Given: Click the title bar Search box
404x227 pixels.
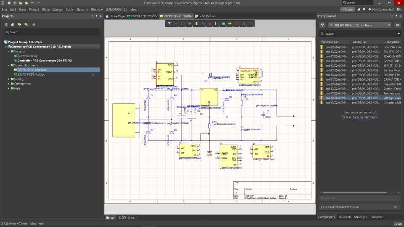Looking at the screenshot, I should pos(357,3).
